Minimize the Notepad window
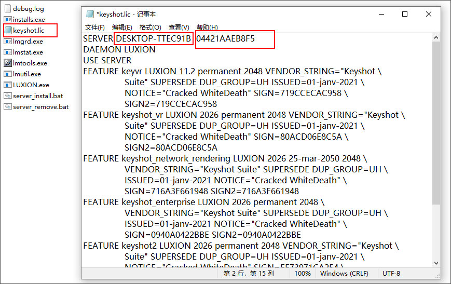This screenshot has width=451, height=284. pyautogui.click(x=381, y=14)
